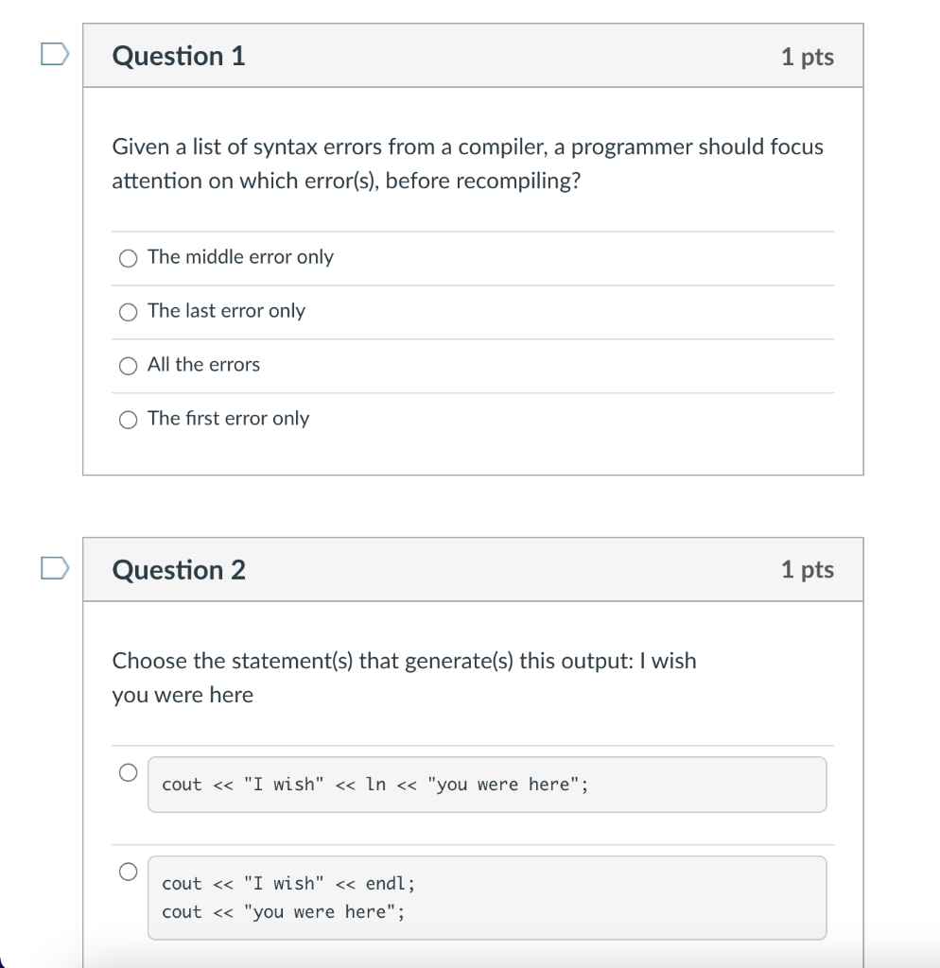Image resolution: width=940 pixels, height=968 pixels.
Task: Choose the radio button for "The last error only"
Action: [x=128, y=312]
